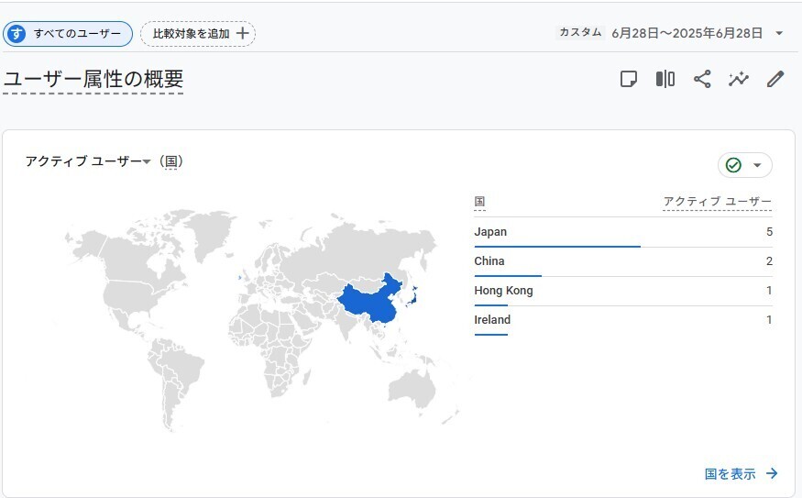
Task: Click the アクティブ ユーザー column header
Action: [717, 202]
